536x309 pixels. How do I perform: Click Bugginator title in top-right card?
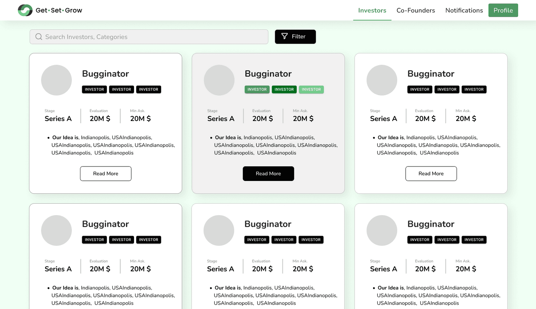point(431,74)
